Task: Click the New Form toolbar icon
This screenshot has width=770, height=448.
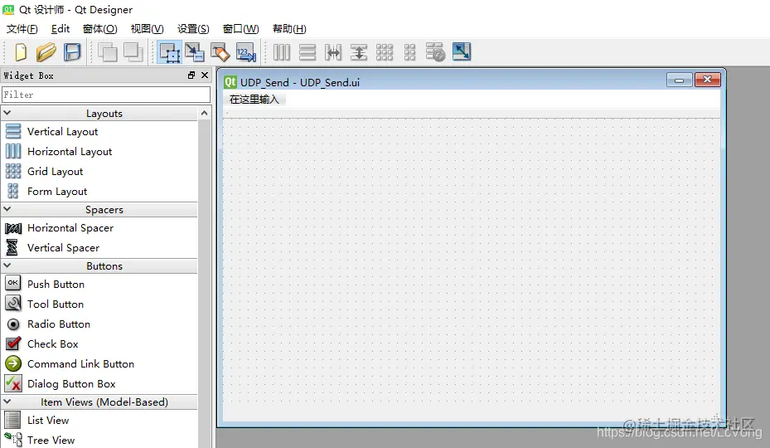Action: [x=21, y=51]
